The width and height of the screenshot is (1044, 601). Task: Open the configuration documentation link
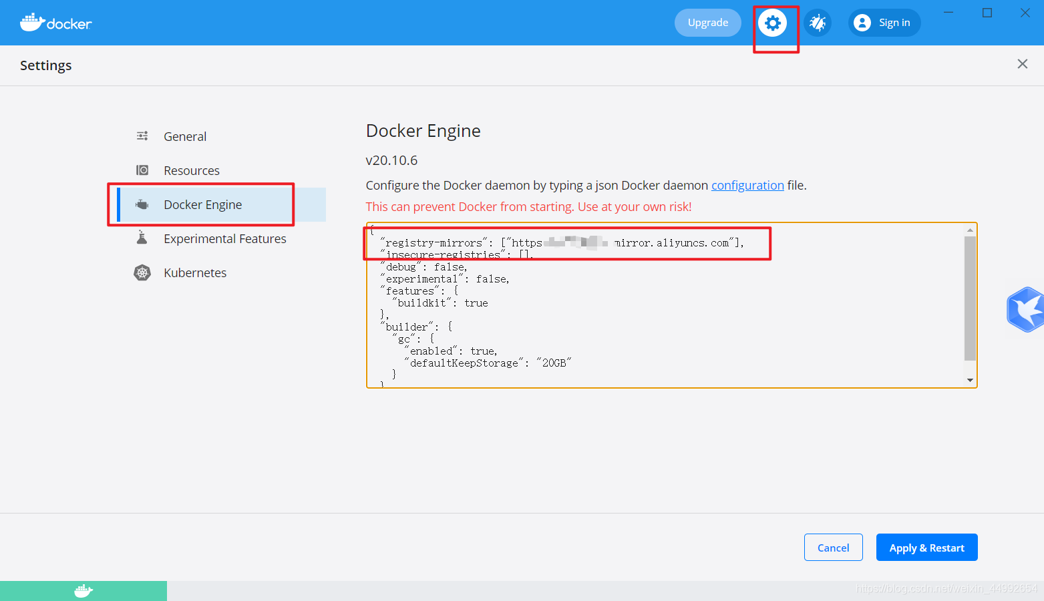tap(747, 185)
